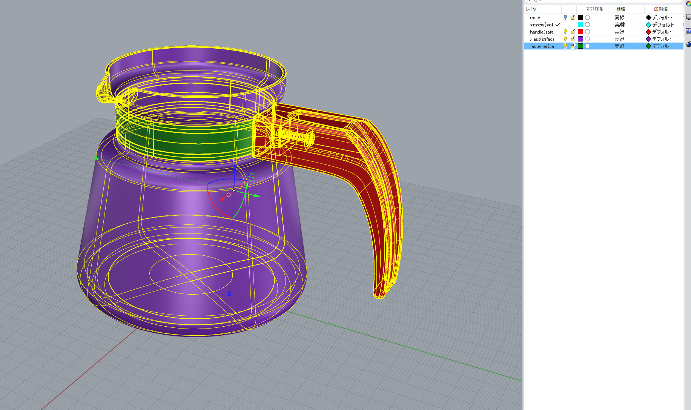691x410 pixels.
Task: Click material circle of mesh layer
Action: pos(588,17)
